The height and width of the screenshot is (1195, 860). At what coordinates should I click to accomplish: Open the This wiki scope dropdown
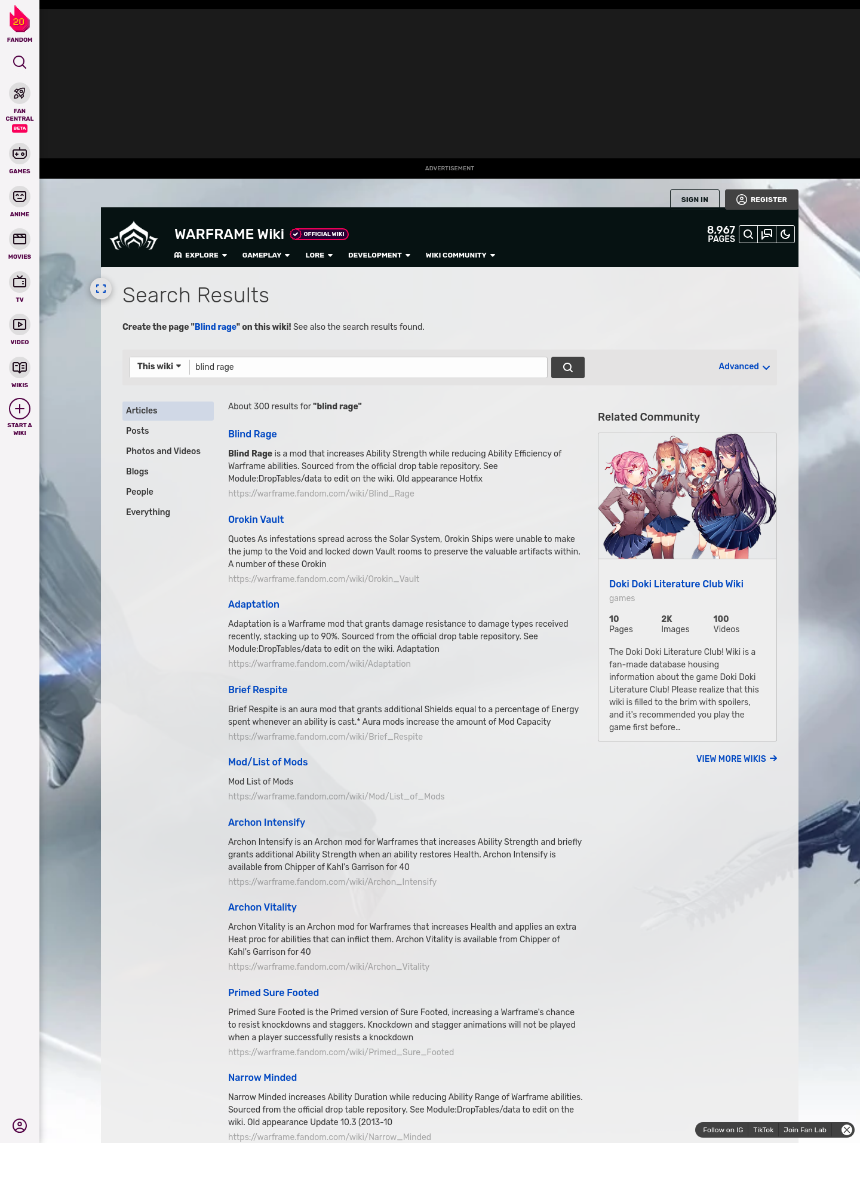159,366
